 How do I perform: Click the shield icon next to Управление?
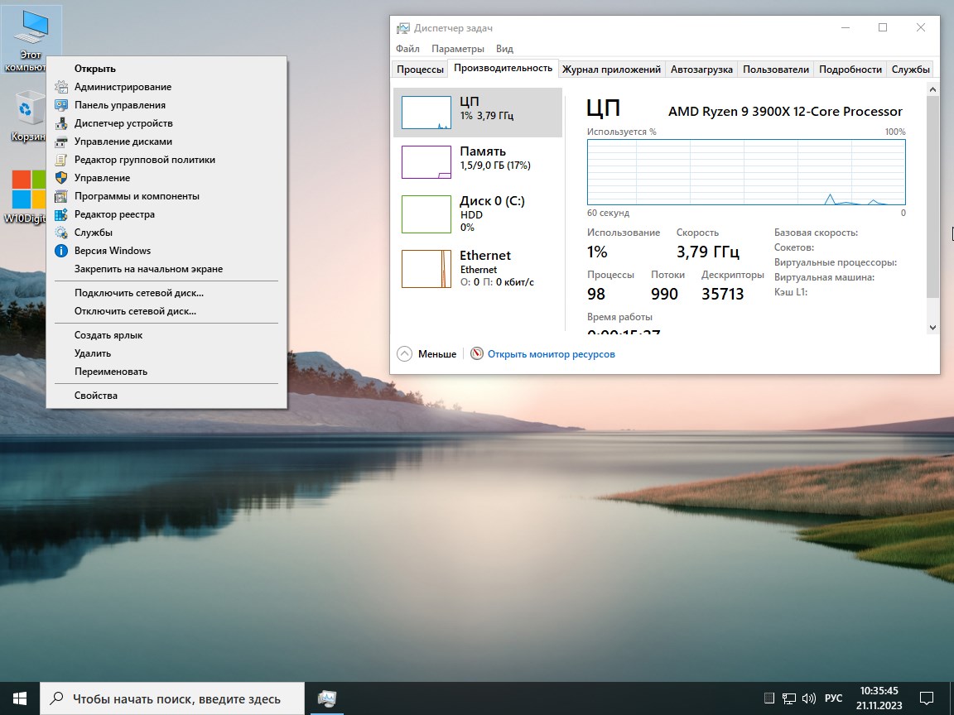tap(60, 178)
